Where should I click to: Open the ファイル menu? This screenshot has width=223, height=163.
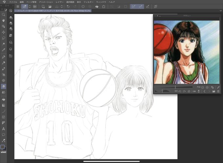pos(13,2)
